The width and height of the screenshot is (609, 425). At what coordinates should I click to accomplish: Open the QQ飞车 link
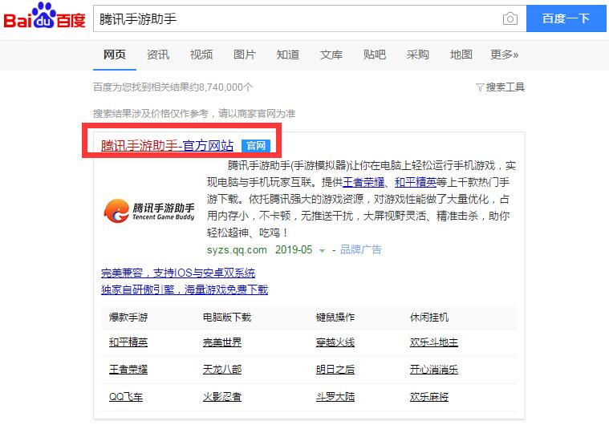pos(126,397)
